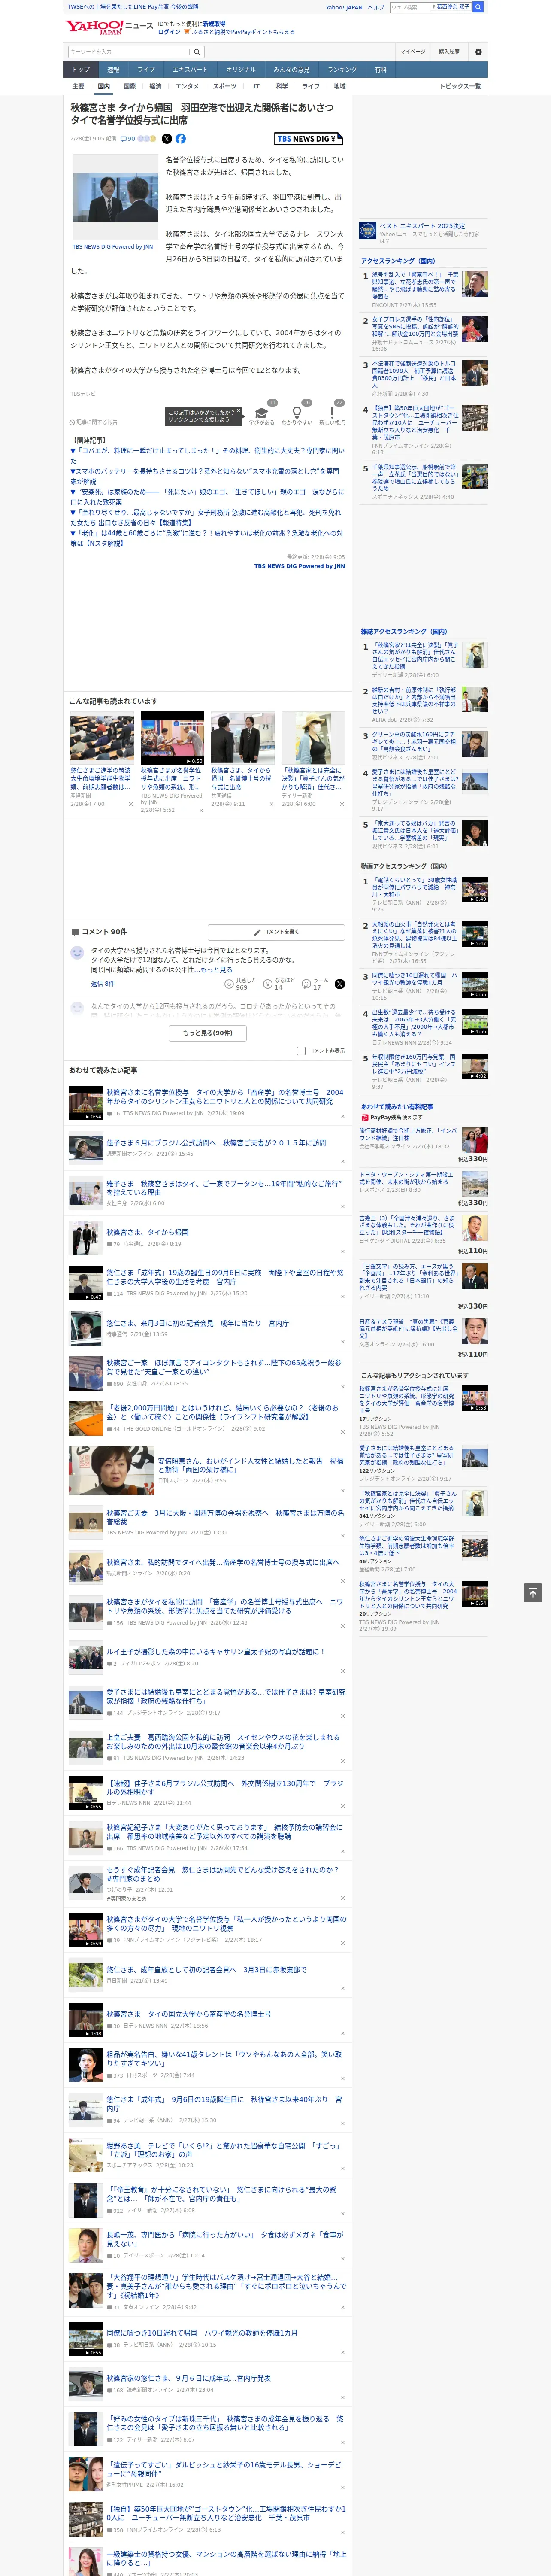The image size is (551, 2576).
Task: Open the ランキング tab
Action: click(x=342, y=70)
